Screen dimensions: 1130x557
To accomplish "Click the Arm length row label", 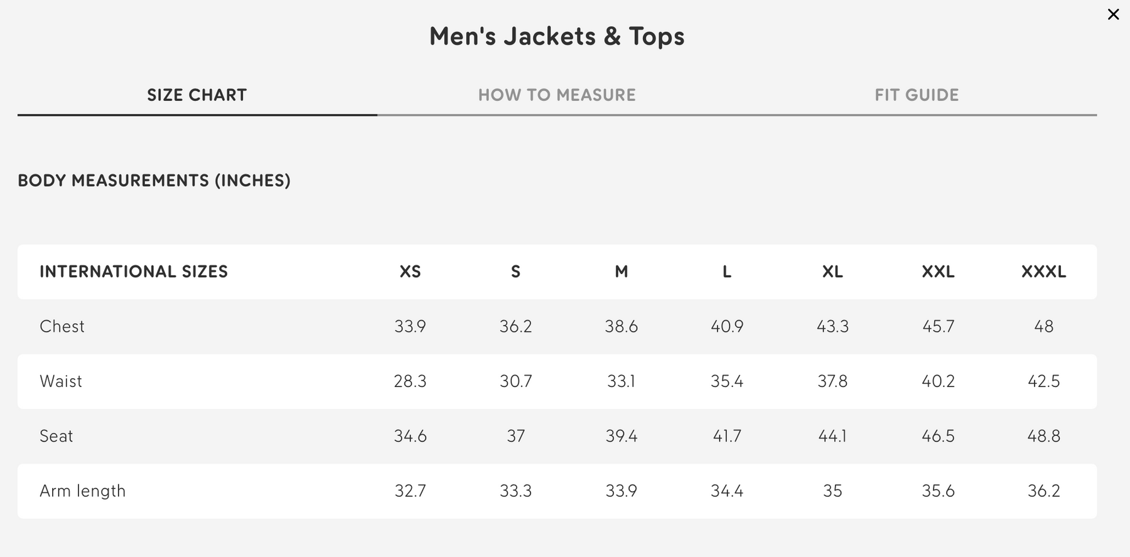I will click(82, 491).
